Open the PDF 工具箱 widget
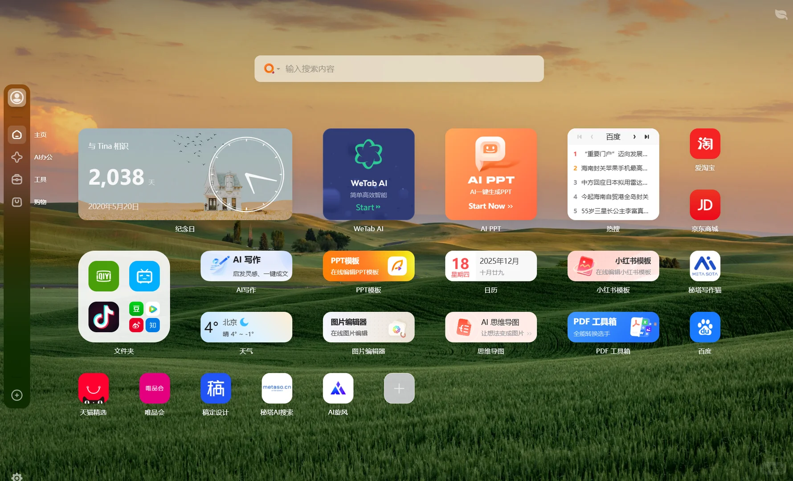This screenshot has width=793, height=481. pos(613,327)
